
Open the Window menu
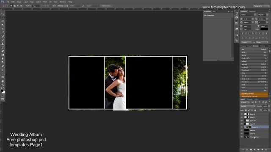[x=63, y=2]
